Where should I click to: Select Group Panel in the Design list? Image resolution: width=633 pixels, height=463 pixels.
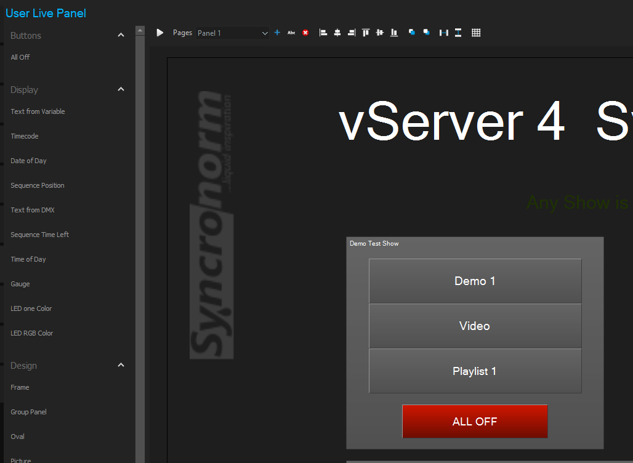click(x=28, y=412)
